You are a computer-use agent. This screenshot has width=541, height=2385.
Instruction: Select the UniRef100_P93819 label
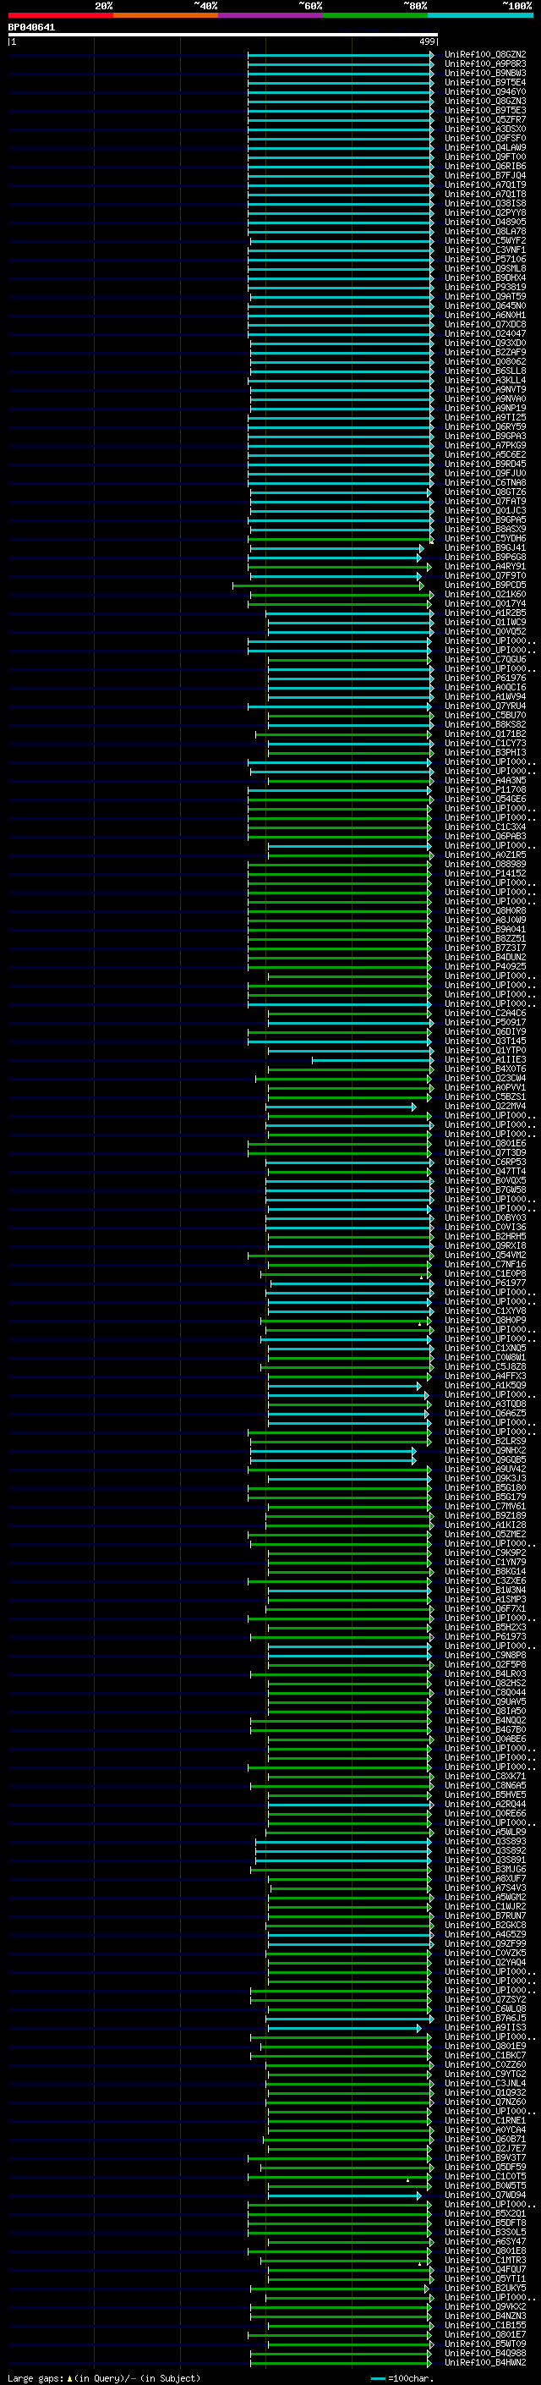tap(485, 287)
